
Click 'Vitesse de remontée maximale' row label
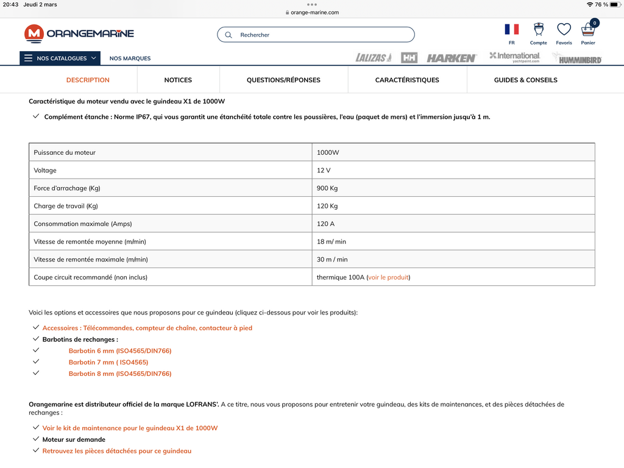pyautogui.click(x=91, y=260)
